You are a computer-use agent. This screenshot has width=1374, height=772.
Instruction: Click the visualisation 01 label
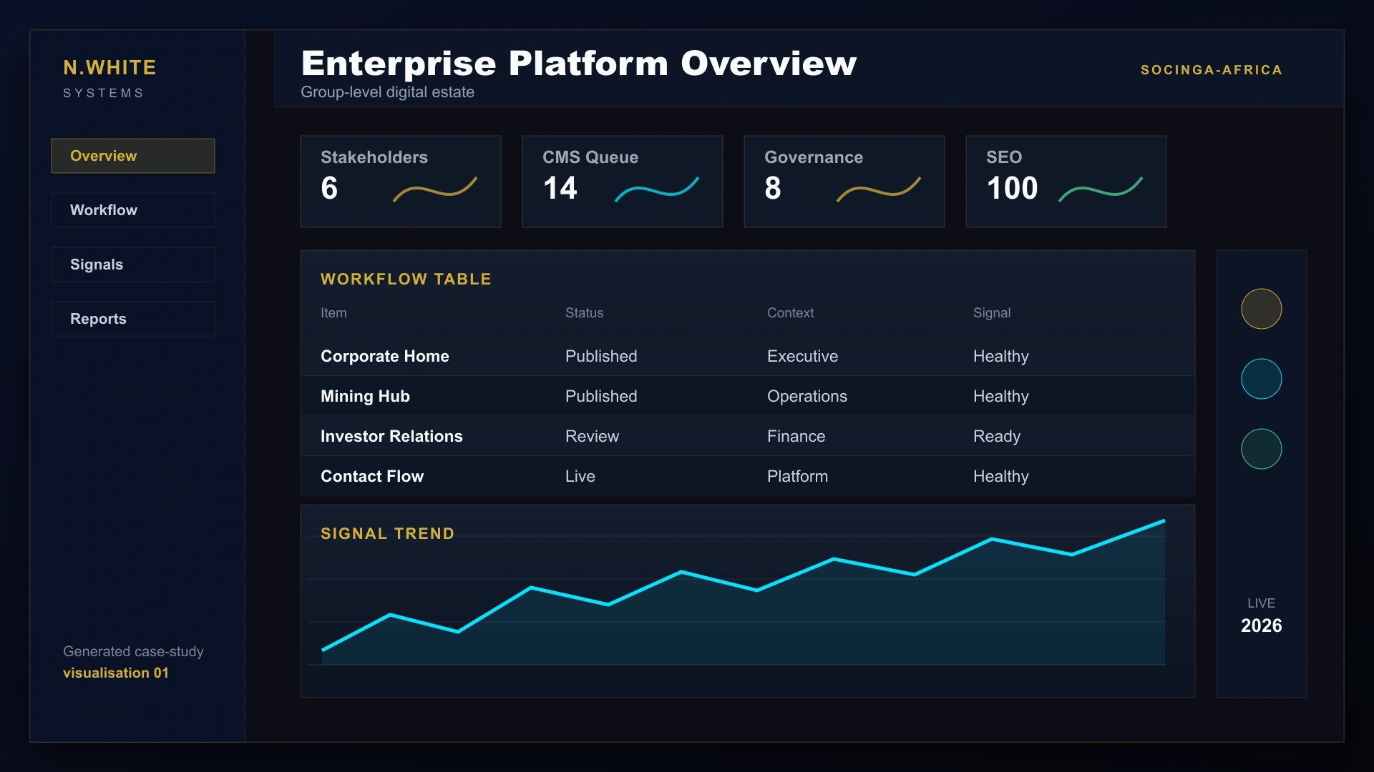click(116, 673)
